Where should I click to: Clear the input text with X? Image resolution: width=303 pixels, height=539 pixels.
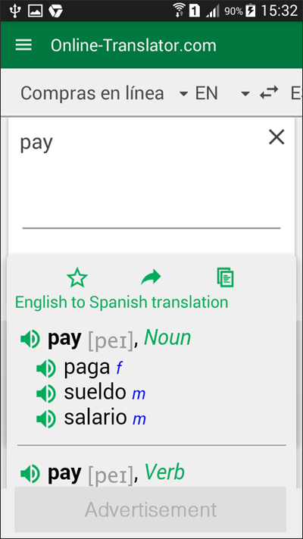(x=276, y=137)
